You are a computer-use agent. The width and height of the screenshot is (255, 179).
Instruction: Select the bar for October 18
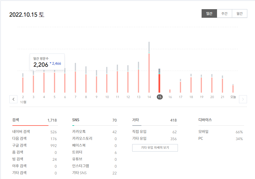[x=191, y=83]
